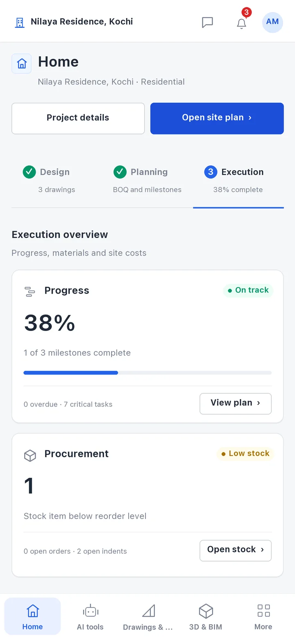Screen dimensions: 295x639
Task: Open site plan button
Action: tap(217, 118)
